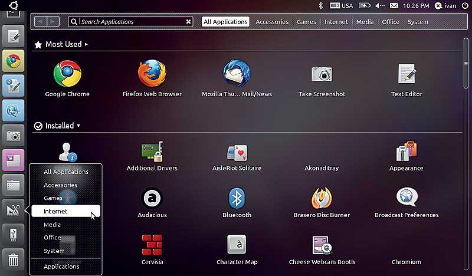The image size is (472, 276).
Task: Click the Ubuntu logo button
Action: pos(14,5)
